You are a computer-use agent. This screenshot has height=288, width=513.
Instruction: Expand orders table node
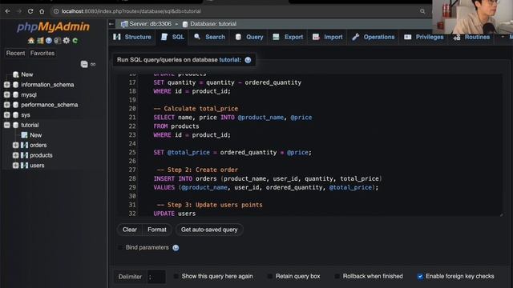tap(15, 145)
